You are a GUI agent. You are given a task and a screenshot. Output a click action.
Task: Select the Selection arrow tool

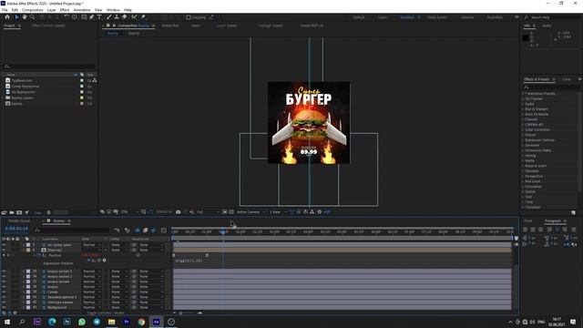(16, 17)
